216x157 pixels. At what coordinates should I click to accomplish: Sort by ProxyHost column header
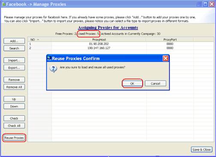coord(99,39)
